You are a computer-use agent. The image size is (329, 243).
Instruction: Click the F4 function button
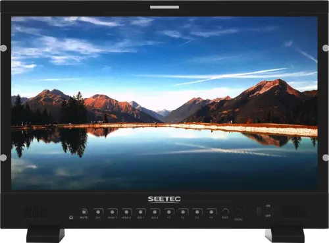point(211,212)
